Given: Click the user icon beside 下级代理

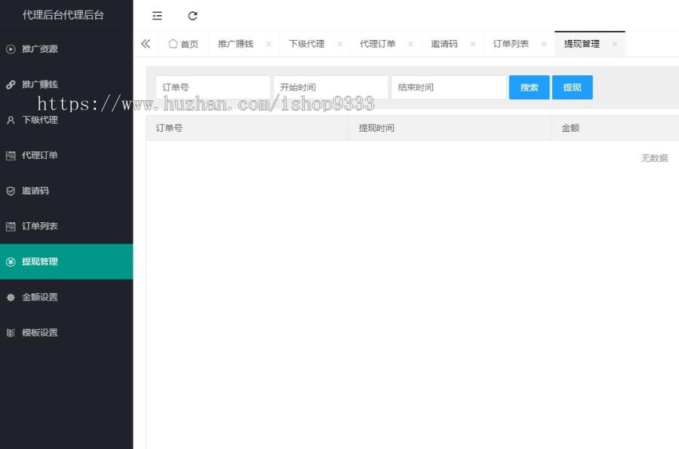Looking at the screenshot, I should (11, 120).
